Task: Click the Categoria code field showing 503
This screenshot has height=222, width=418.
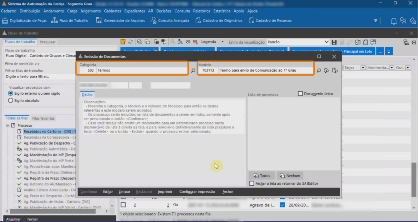Action: [x=87, y=70]
